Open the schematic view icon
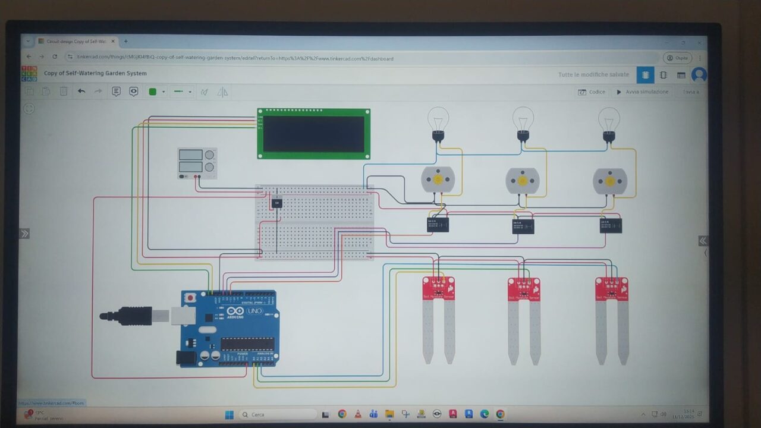 click(663, 75)
